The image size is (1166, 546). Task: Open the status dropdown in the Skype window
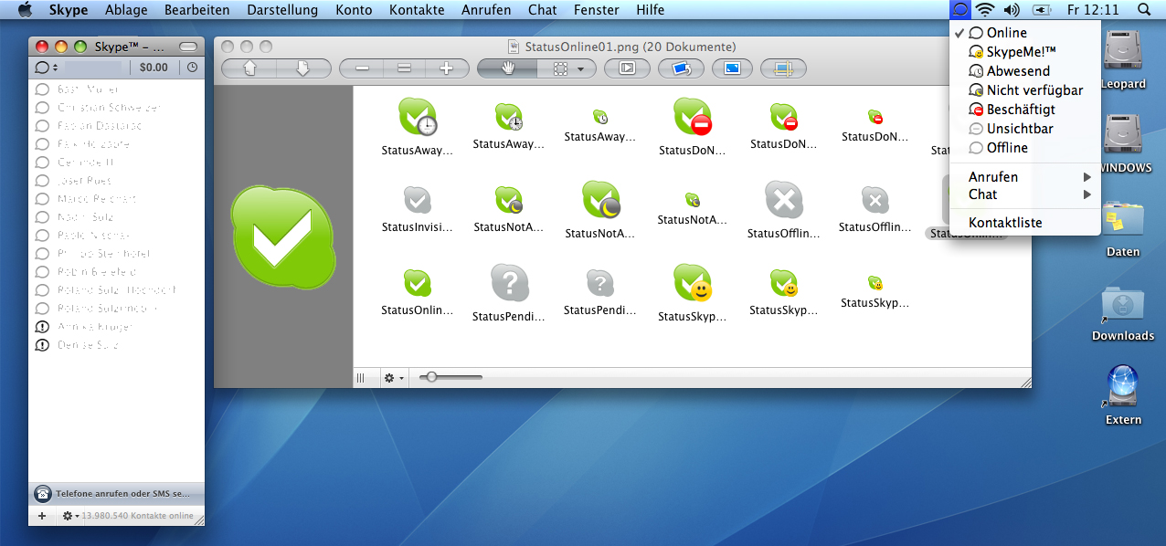pyautogui.click(x=46, y=67)
